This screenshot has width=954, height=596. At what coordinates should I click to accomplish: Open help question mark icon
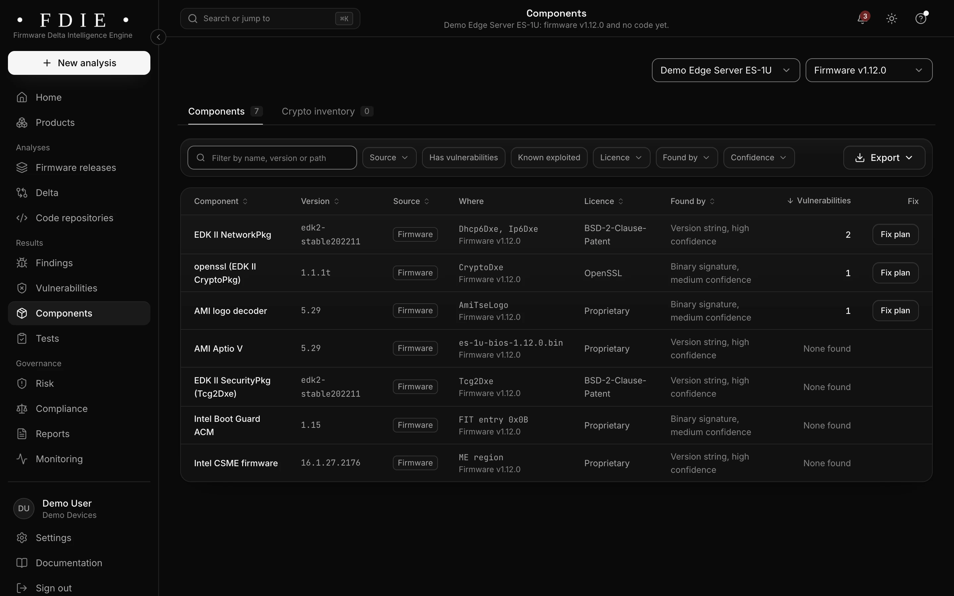(921, 19)
